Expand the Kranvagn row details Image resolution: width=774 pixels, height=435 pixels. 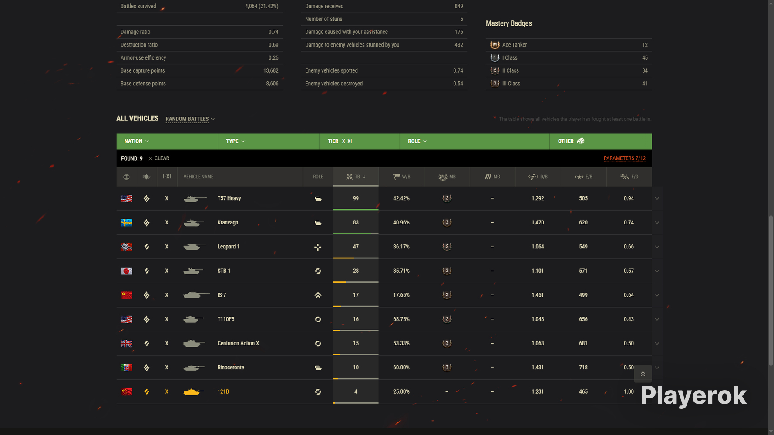[x=657, y=223]
